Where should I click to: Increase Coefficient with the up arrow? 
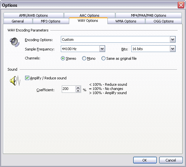click(78, 88)
